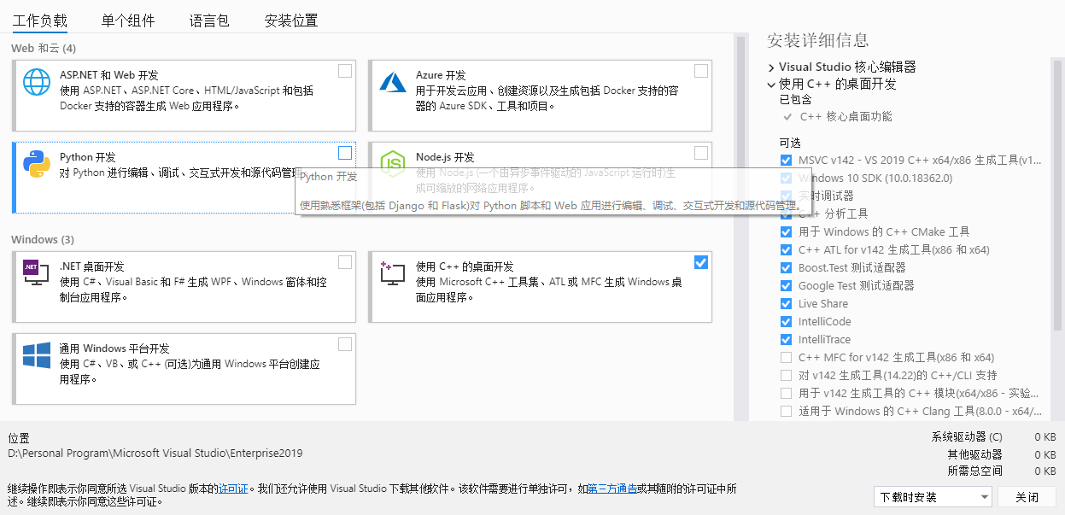Open the 第三方通告 link

pos(612,489)
